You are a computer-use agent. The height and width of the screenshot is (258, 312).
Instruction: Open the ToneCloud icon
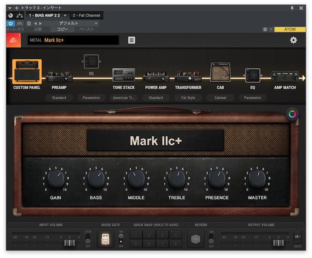(x=13, y=40)
